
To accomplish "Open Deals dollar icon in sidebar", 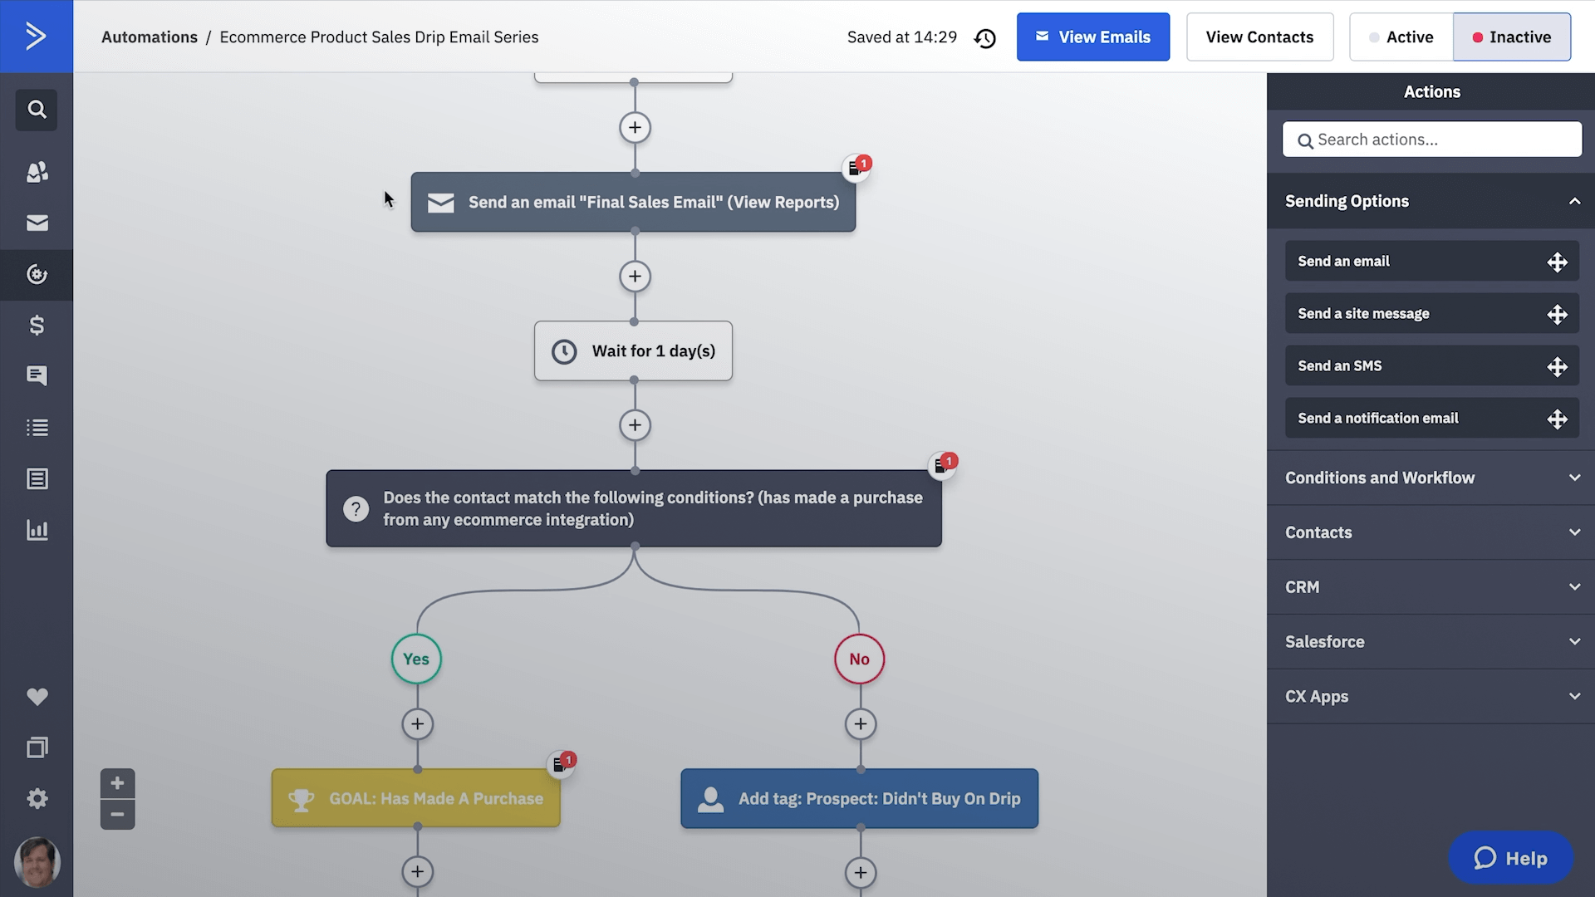I will (37, 325).
